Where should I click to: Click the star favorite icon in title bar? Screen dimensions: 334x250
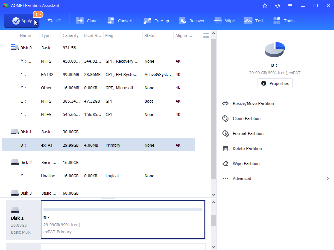click(265, 6)
